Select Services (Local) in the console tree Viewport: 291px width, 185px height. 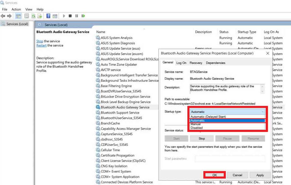17,24
